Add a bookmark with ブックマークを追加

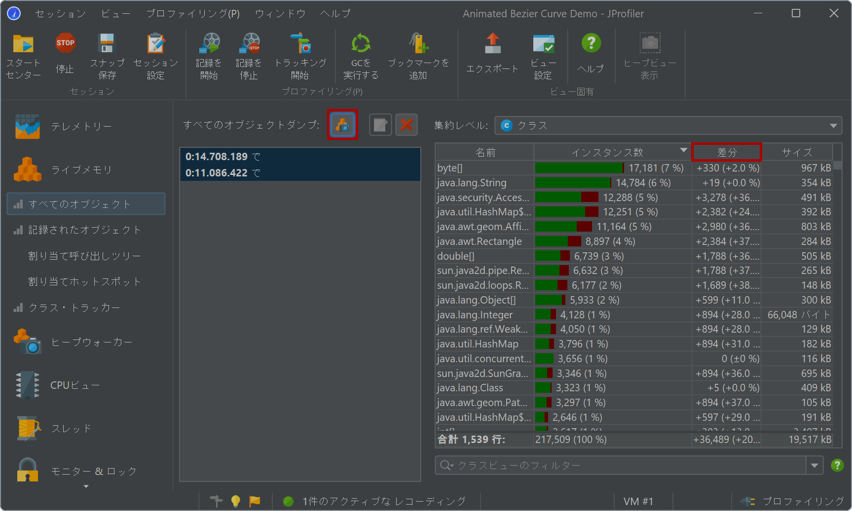pyautogui.click(x=418, y=57)
